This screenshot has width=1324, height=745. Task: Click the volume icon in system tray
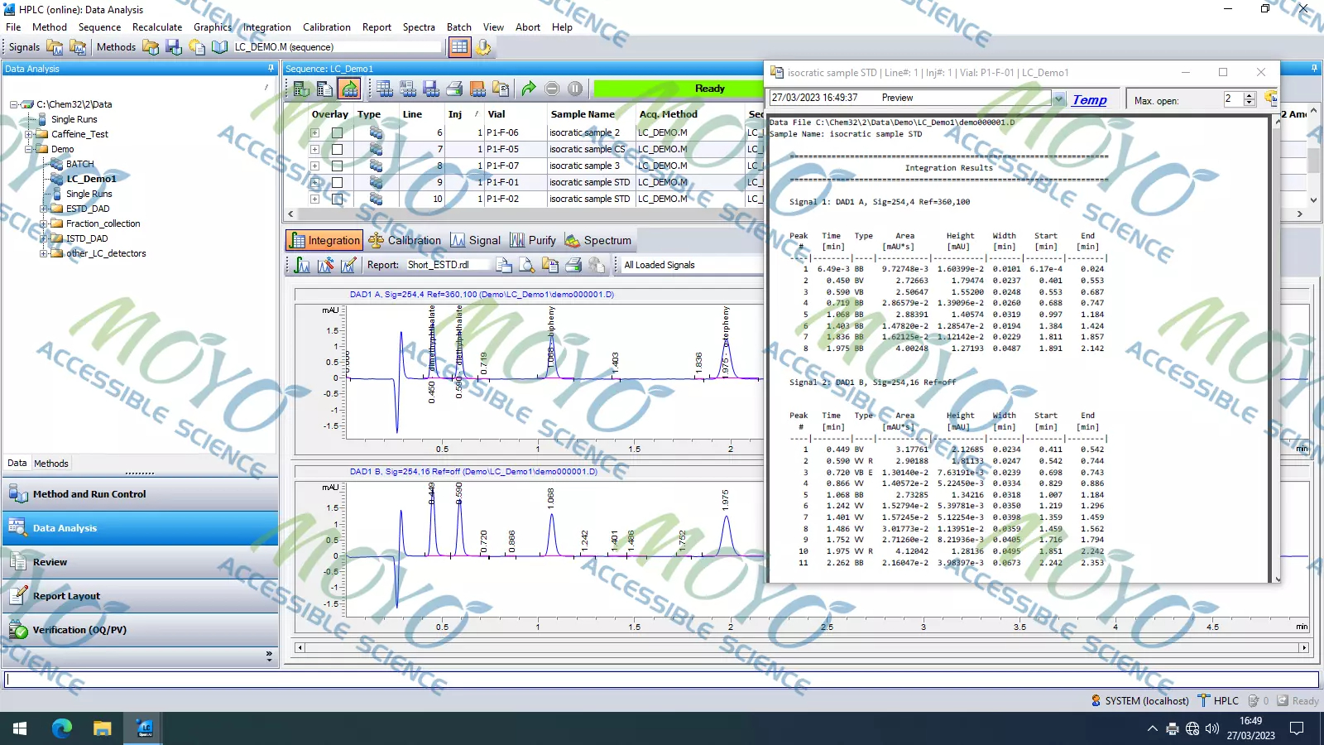[x=1212, y=728]
